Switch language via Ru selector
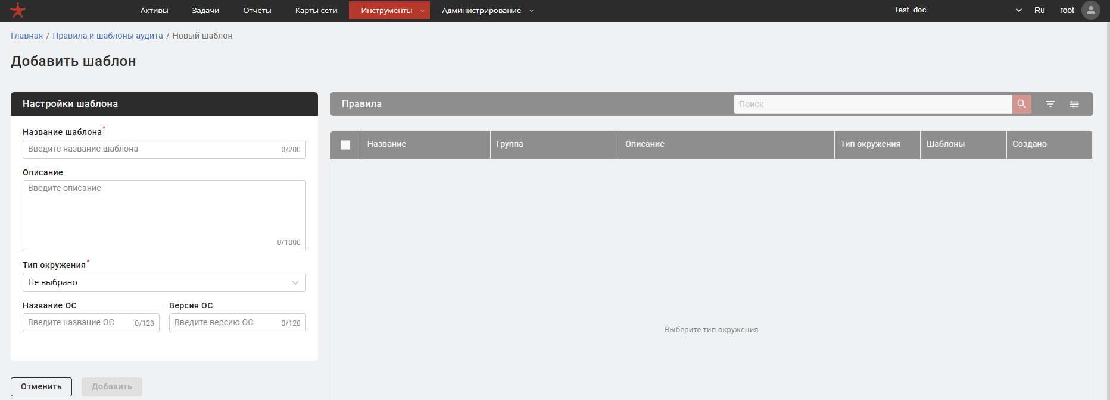 [1039, 10]
